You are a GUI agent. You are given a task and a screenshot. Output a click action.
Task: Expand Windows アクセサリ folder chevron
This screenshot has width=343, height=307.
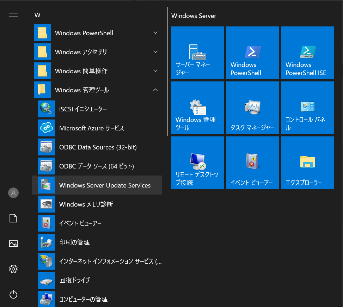pyautogui.click(x=155, y=52)
